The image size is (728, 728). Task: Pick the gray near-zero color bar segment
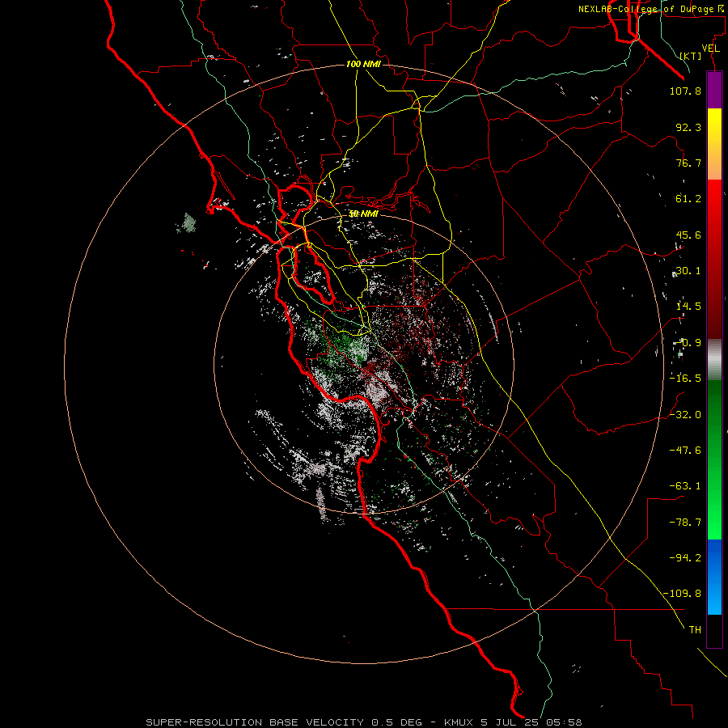coord(714,360)
